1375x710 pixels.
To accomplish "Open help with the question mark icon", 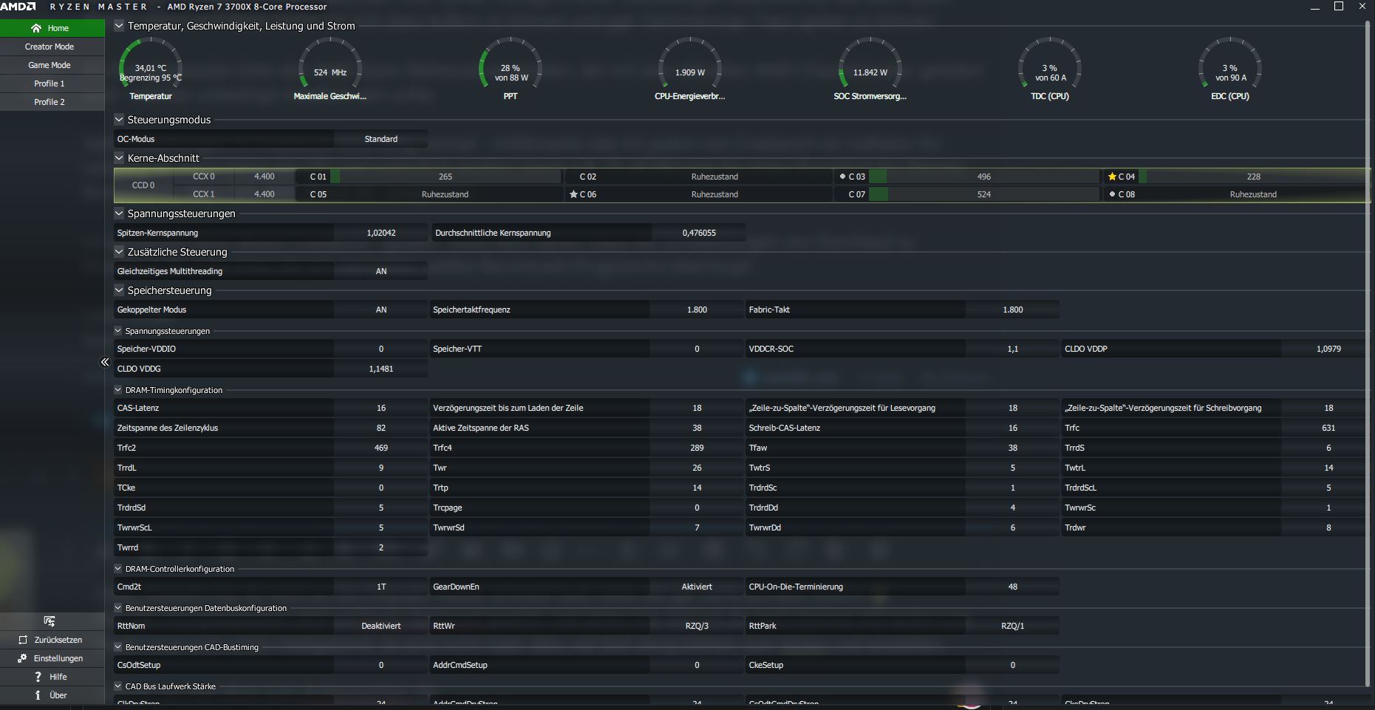I will click(38, 677).
